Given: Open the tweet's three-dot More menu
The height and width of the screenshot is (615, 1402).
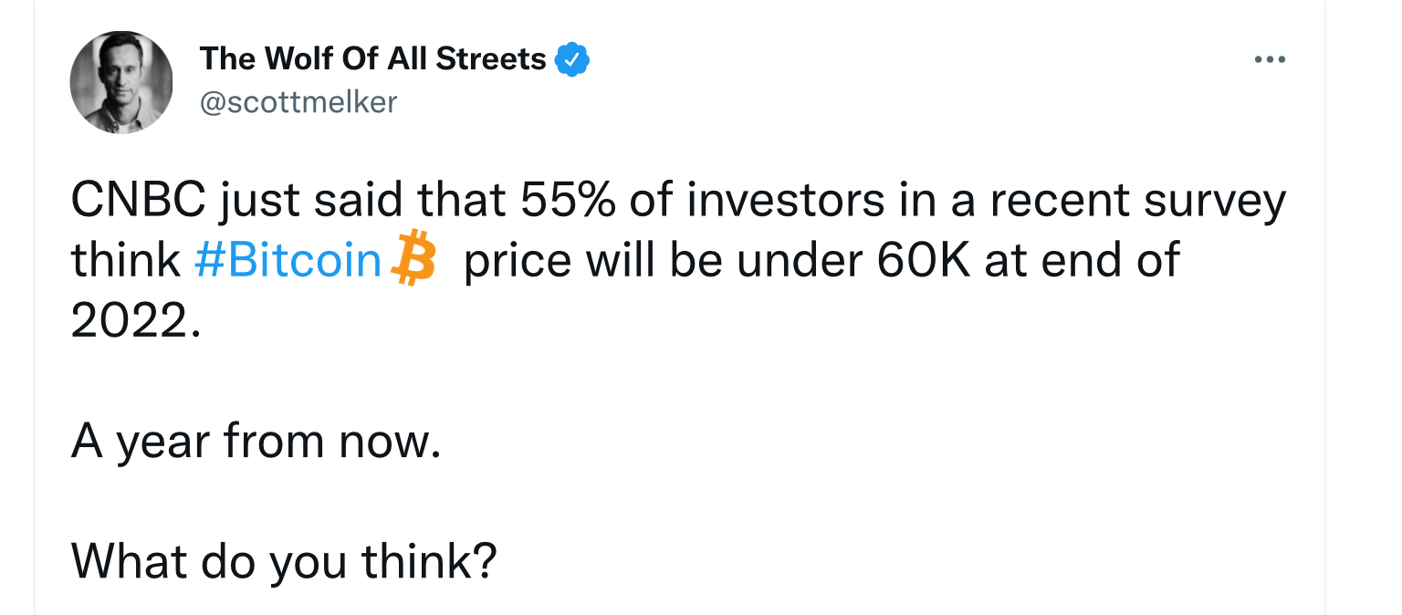Looking at the screenshot, I should tap(1270, 60).
